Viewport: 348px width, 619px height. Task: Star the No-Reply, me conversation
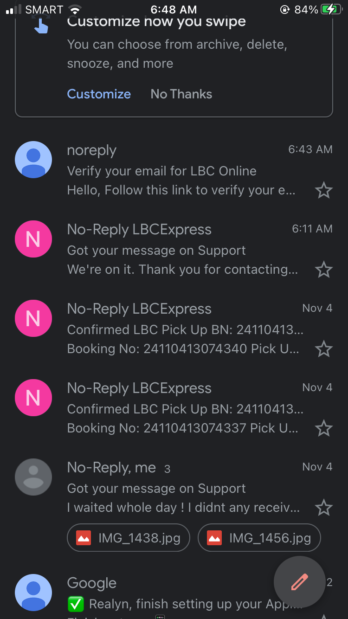(323, 508)
